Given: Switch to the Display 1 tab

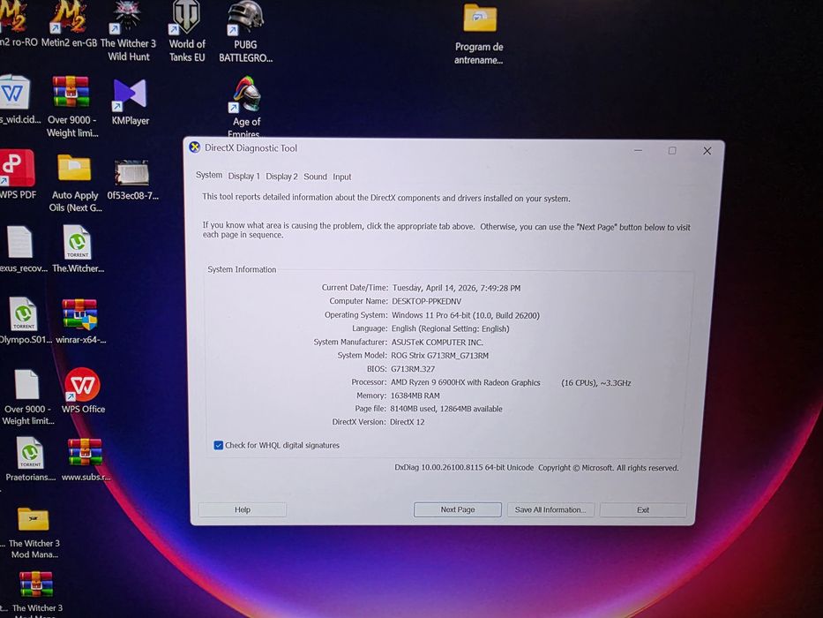Looking at the screenshot, I should pyautogui.click(x=243, y=176).
